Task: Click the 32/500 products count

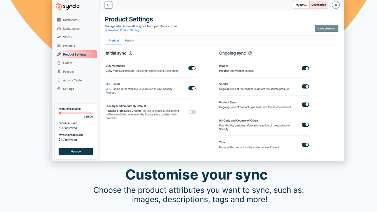Action: [x=88, y=117]
